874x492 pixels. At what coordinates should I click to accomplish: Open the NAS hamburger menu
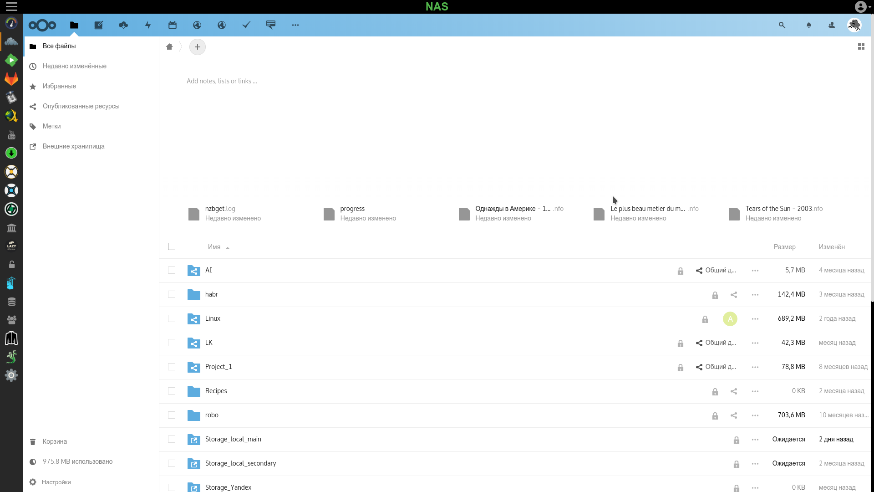coord(11,6)
